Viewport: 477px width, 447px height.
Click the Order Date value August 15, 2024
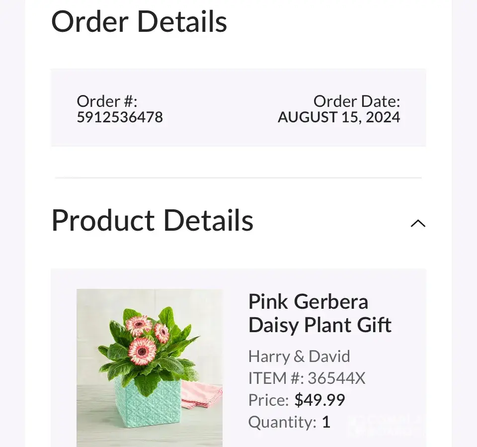pos(339,117)
